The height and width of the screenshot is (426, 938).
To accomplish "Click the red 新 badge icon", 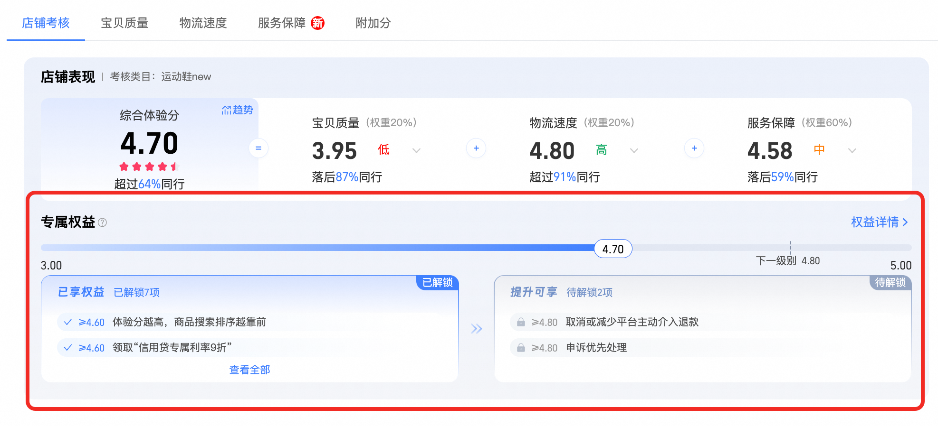I will (317, 23).
